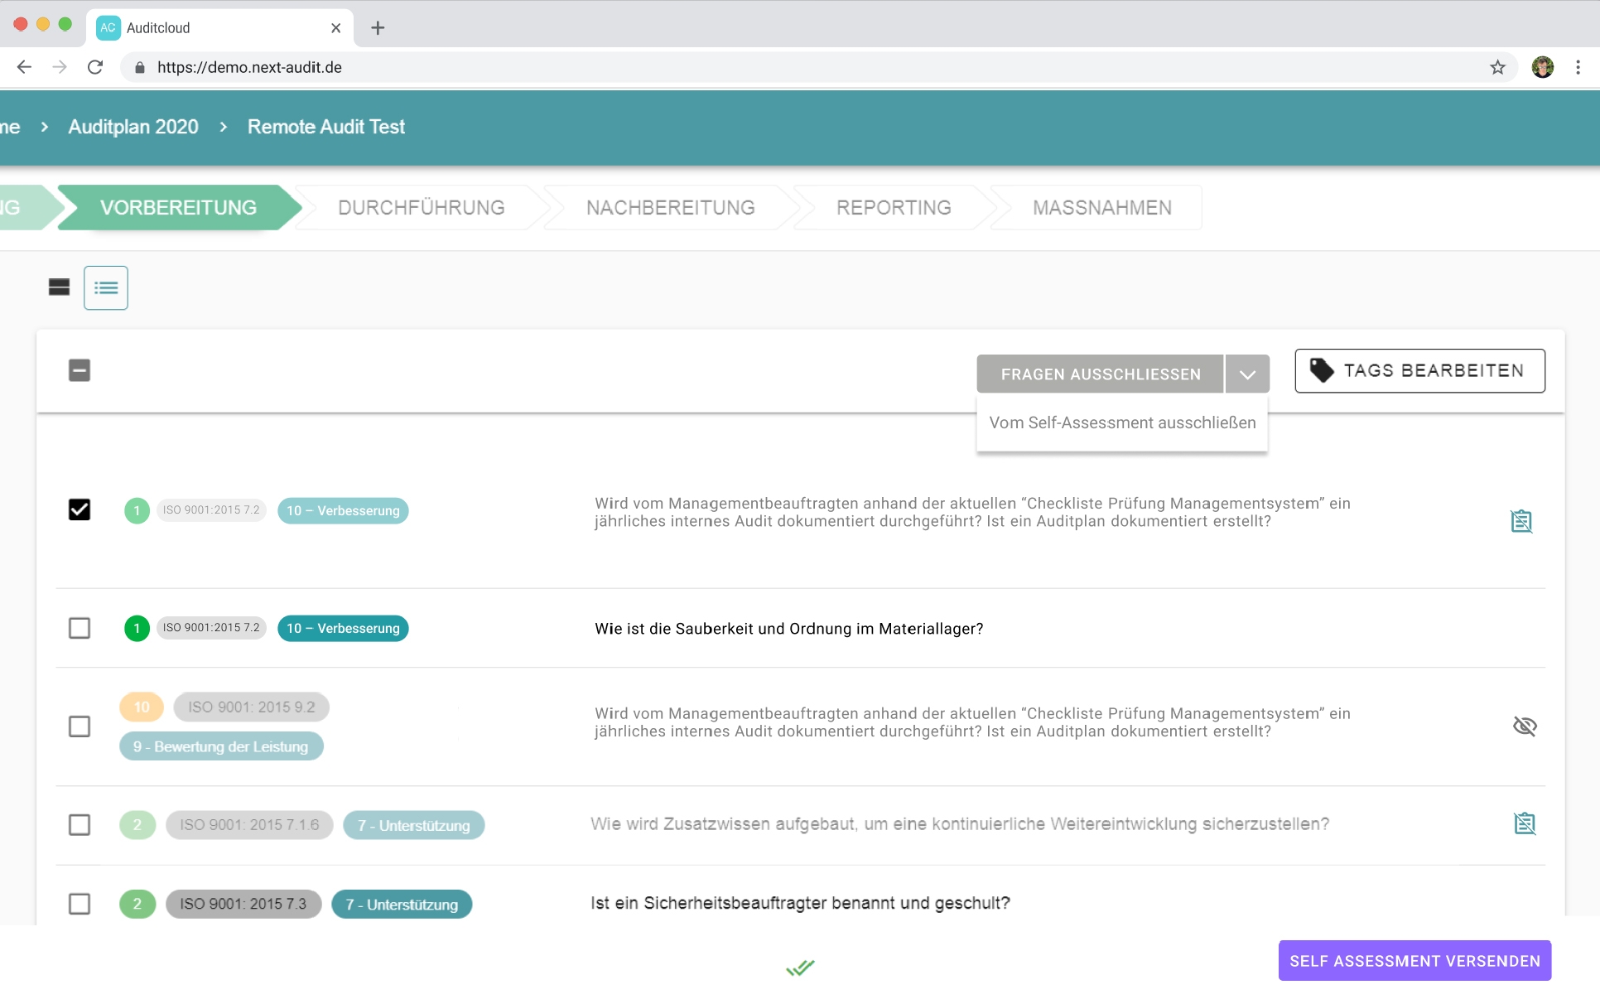Click the crossed-out clipboard icon on the first question
1600x1004 pixels.
click(1523, 521)
